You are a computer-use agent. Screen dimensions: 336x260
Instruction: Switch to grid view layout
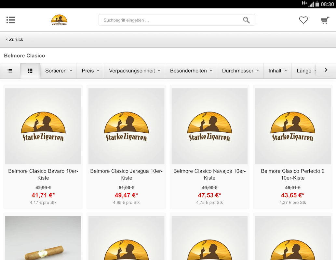point(30,71)
